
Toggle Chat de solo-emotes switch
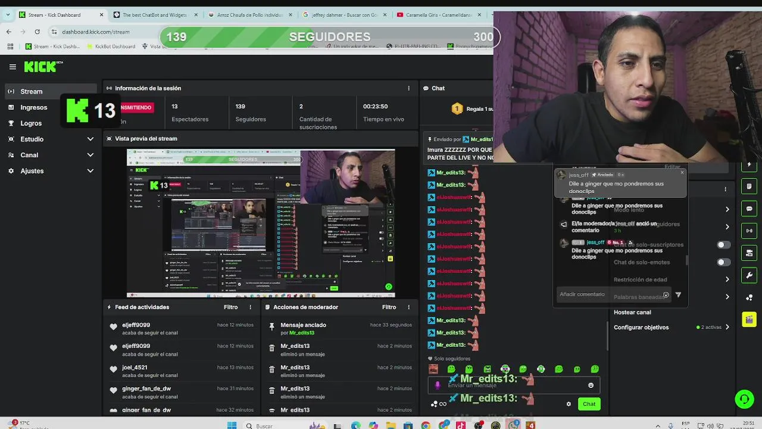pyautogui.click(x=723, y=262)
